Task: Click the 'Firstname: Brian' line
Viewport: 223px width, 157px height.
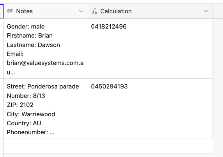Action: click(x=30, y=36)
